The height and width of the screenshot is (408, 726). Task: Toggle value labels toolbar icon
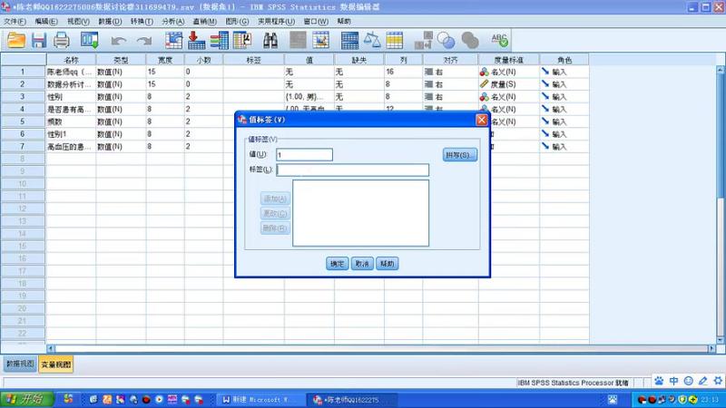pyautogui.click(x=423, y=41)
